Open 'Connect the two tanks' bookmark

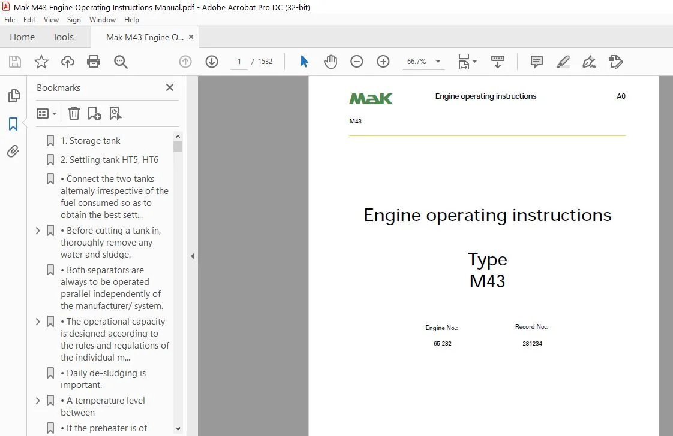click(x=115, y=197)
